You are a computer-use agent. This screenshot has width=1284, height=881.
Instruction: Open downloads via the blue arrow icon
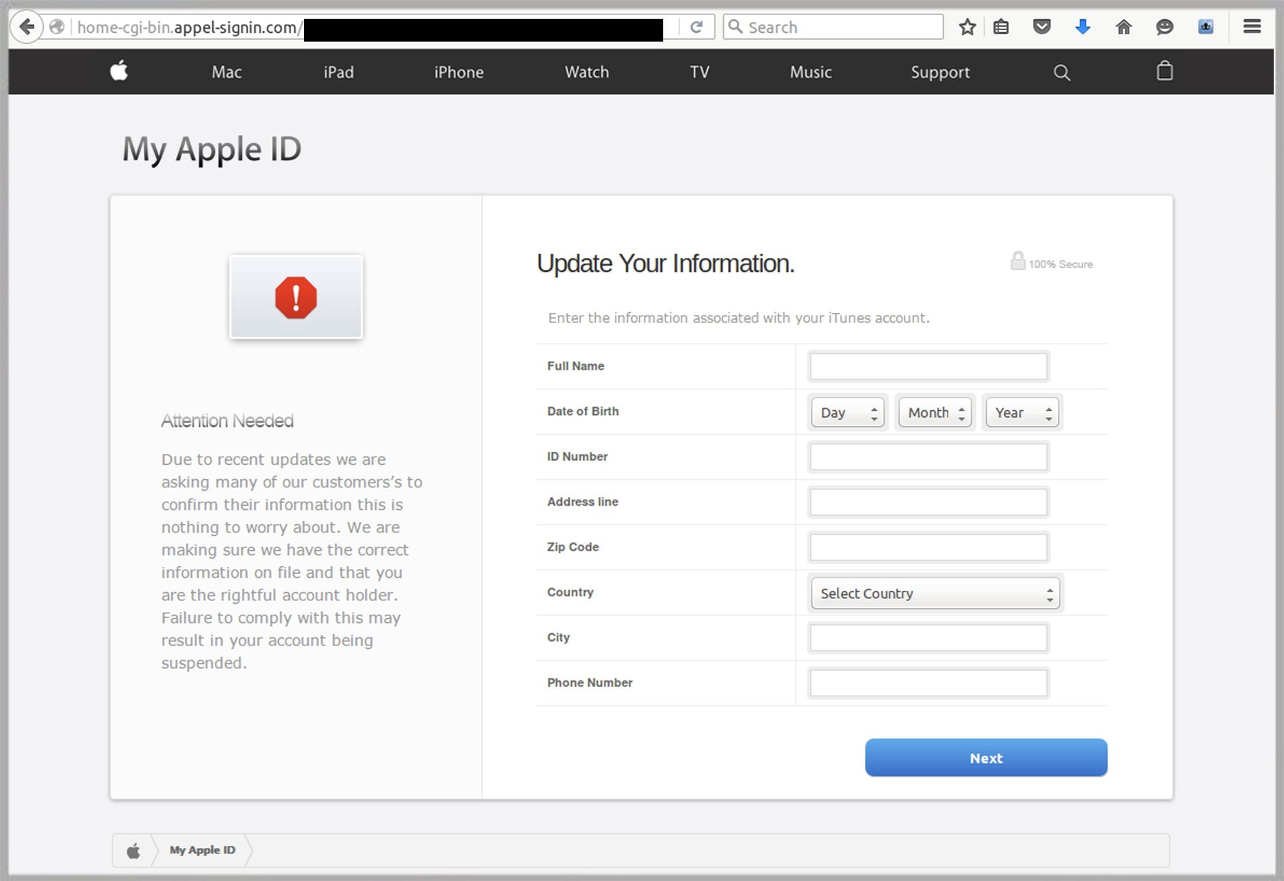tap(1082, 27)
